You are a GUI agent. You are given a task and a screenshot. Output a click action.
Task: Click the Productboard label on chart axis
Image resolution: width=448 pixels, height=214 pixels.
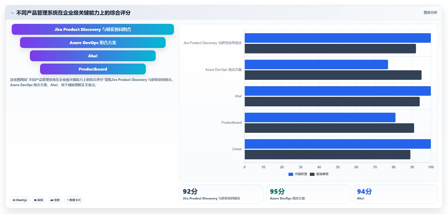coord(231,122)
